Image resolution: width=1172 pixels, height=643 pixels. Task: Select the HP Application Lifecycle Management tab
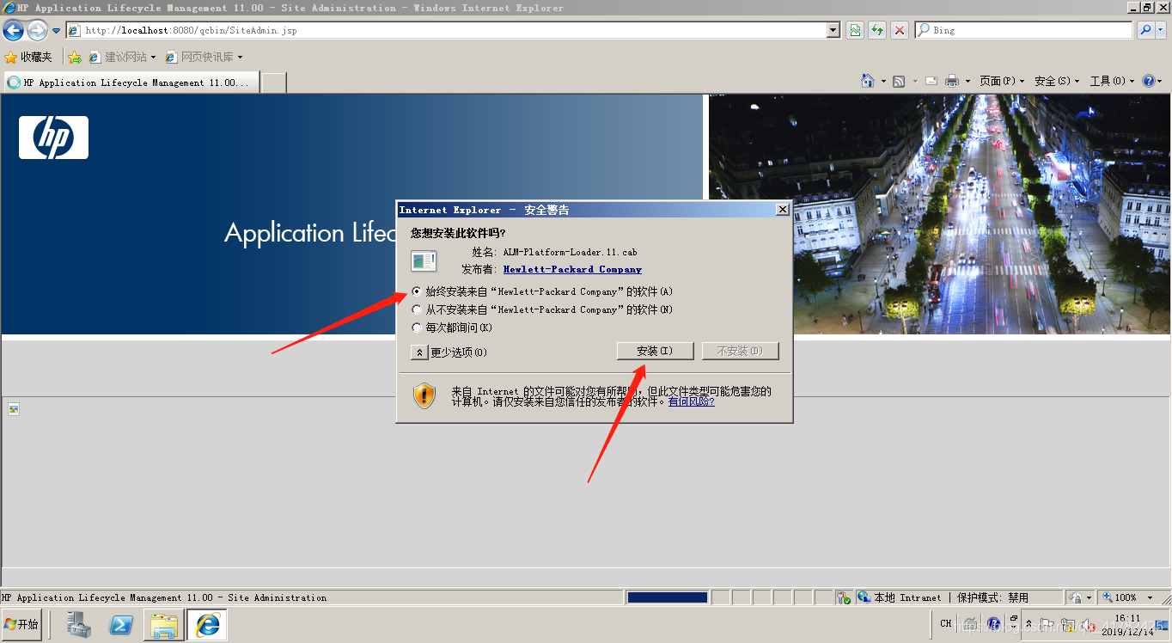[131, 83]
